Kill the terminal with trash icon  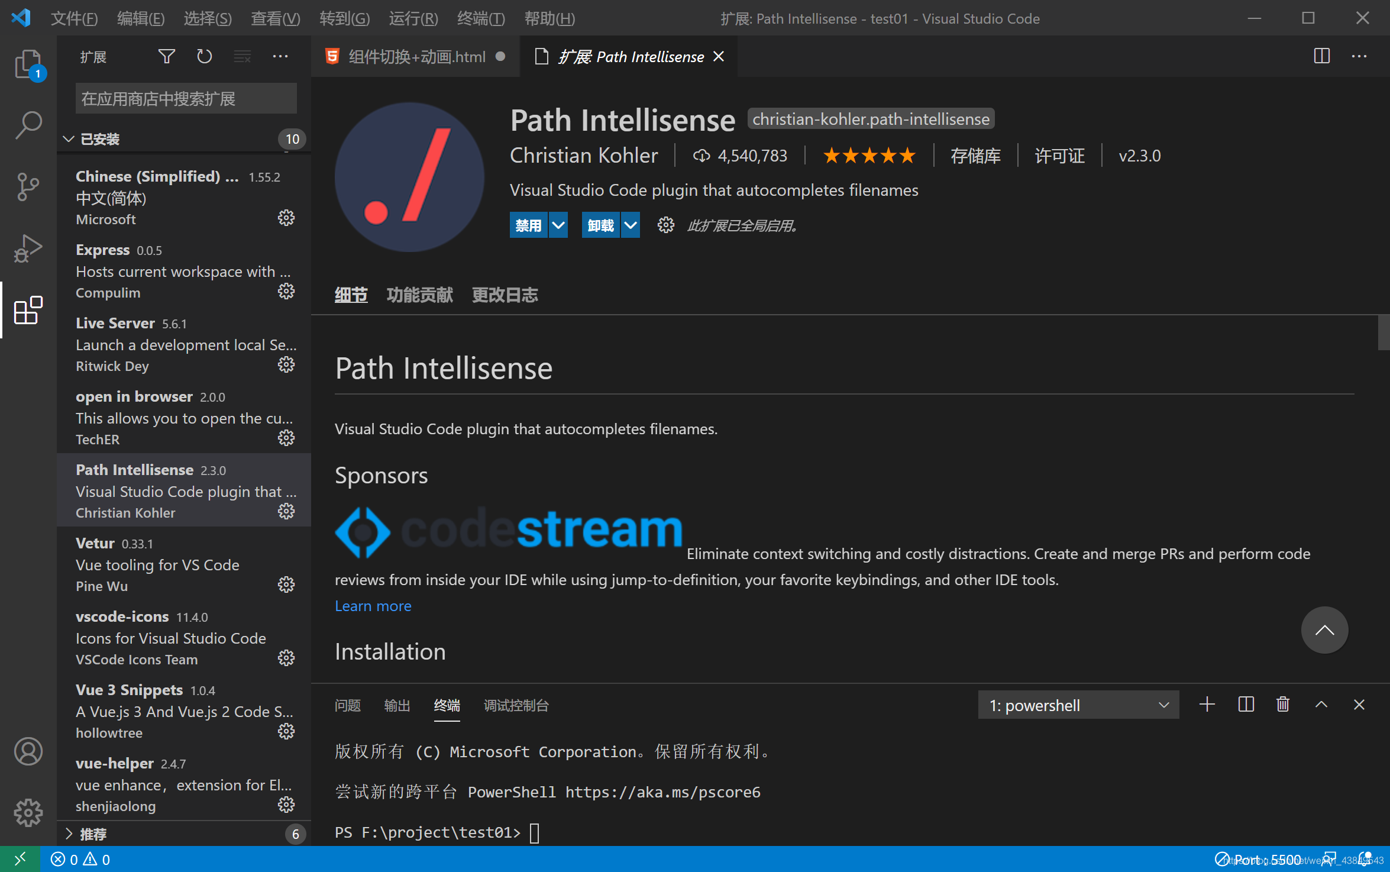pos(1283,705)
